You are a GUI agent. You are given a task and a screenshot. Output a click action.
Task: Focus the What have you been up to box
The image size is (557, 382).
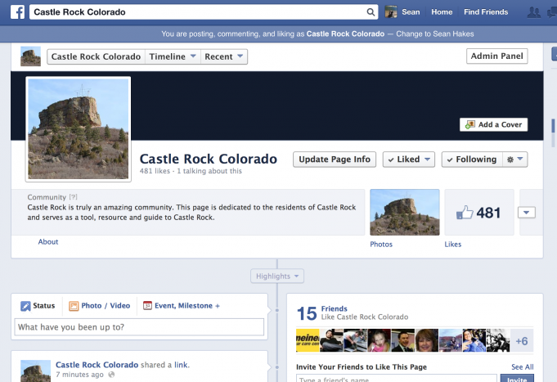(139, 327)
